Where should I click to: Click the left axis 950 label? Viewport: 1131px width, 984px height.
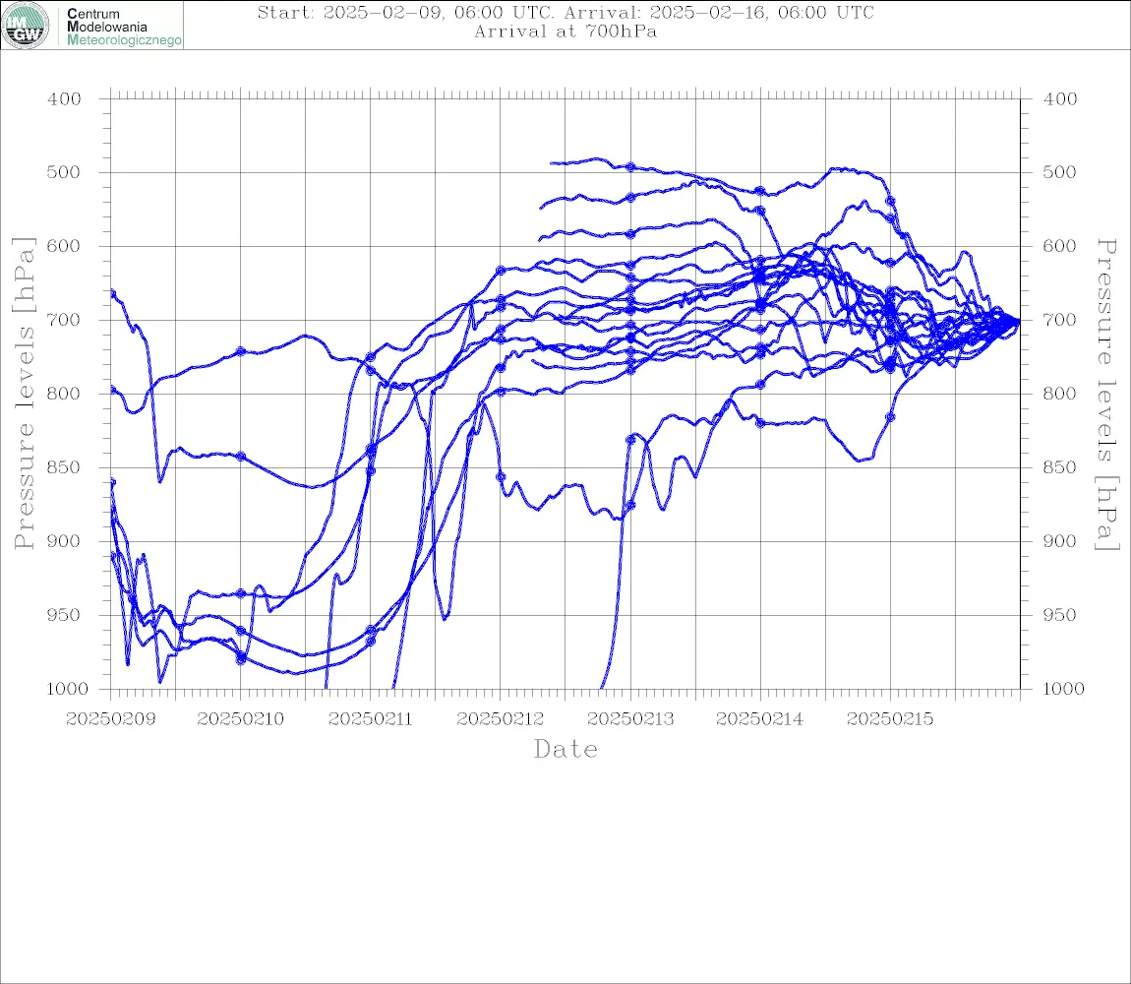pyautogui.click(x=64, y=615)
